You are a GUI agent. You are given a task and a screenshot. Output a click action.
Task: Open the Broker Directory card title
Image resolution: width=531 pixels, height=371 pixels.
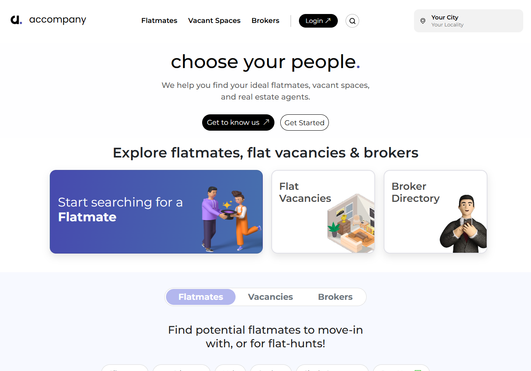click(x=416, y=192)
